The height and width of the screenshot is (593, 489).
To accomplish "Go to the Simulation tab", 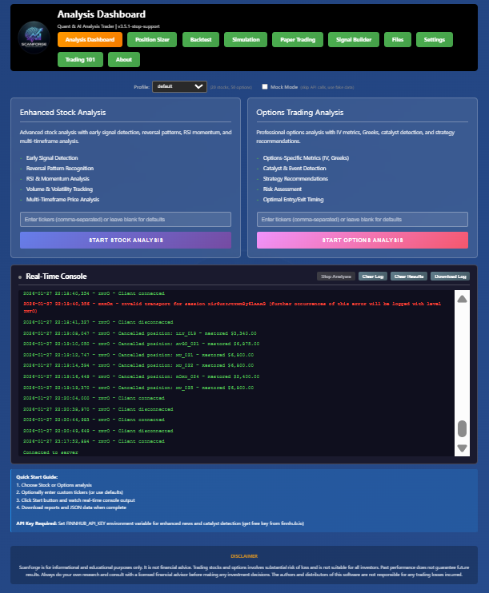I will point(246,40).
